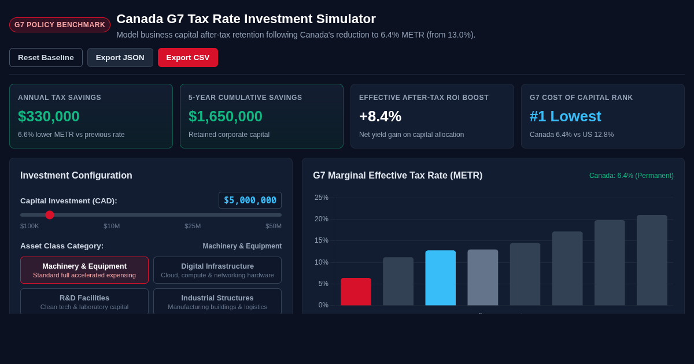Click the Reset Baseline button

tap(46, 57)
